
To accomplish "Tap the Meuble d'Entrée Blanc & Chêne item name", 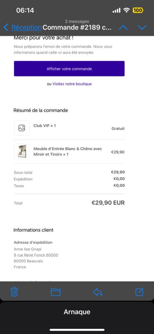I will coord(67,152).
